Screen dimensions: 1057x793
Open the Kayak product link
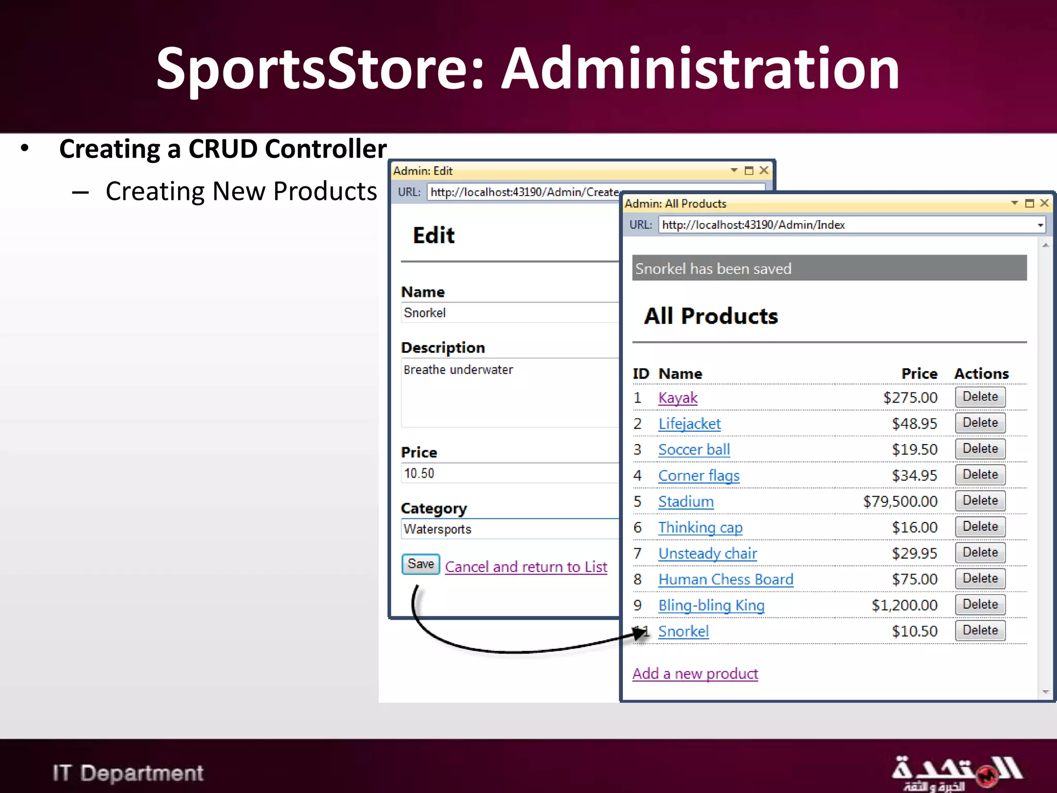pos(678,398)
